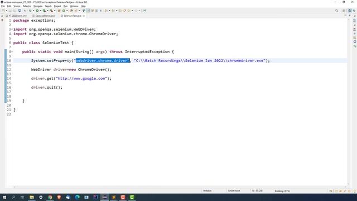Viewport: 357px width, 201px height.
Task: Click the taskbar search magnifier
Action: pos(13,197)
